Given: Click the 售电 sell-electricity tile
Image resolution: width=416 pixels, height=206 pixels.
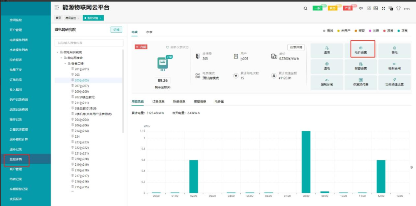Looking at the screenshot, I should pyautogui.click(x=394, y=50).
